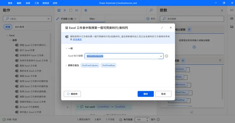Open the Excel instance dropdown arrow
This screenshot has height=123, width=235.
161,56
